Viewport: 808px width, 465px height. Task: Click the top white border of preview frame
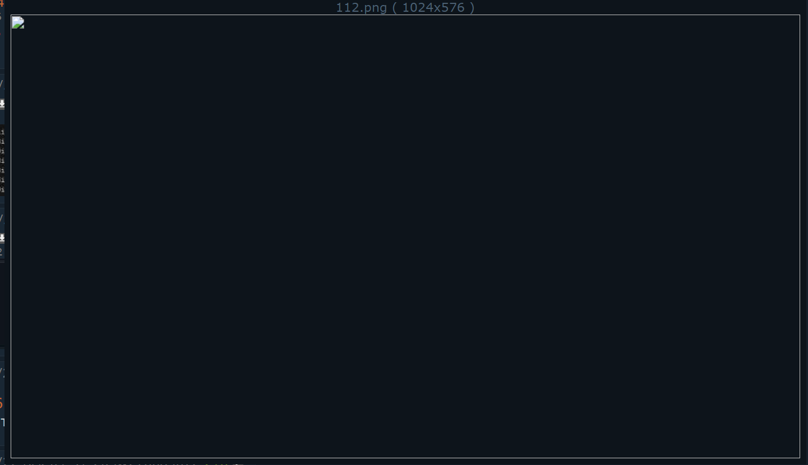point(405,15)
